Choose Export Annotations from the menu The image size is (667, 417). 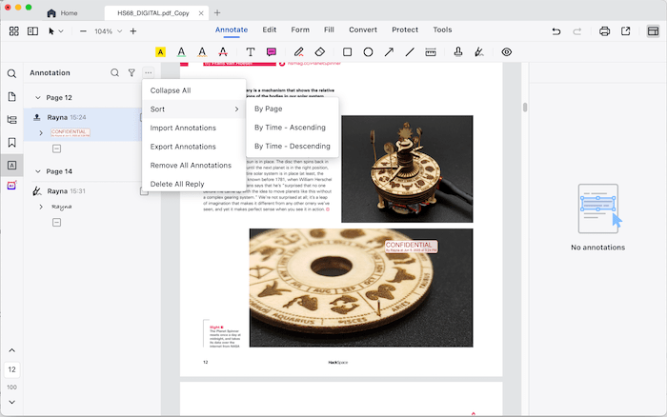pos(183,147)
